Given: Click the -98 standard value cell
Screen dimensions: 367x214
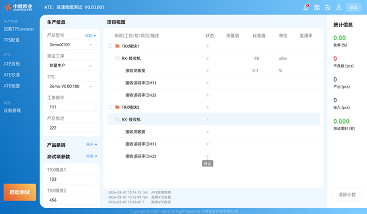Looking at the screenshot, I should point(256,58).
